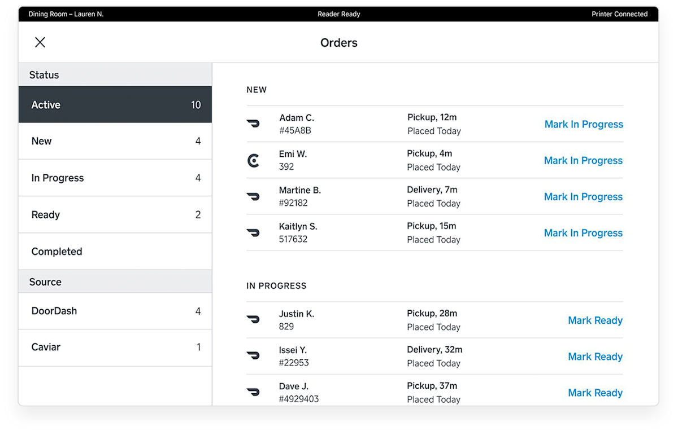Click 'Pickup, 4m' order detail
This screenshot has height=431, width=678.
click(x=430, y=153)
